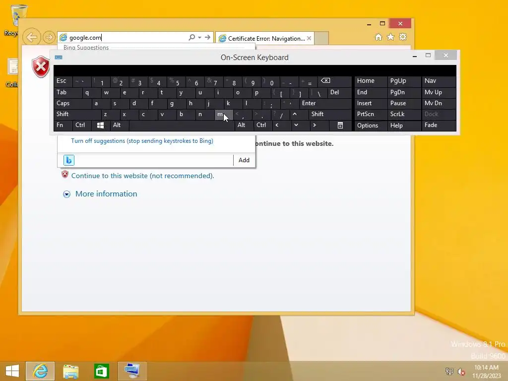Click the Del key on On-Screen Keyboard
The width and height of the screenshot is (508, 381).
click(339, 92)
